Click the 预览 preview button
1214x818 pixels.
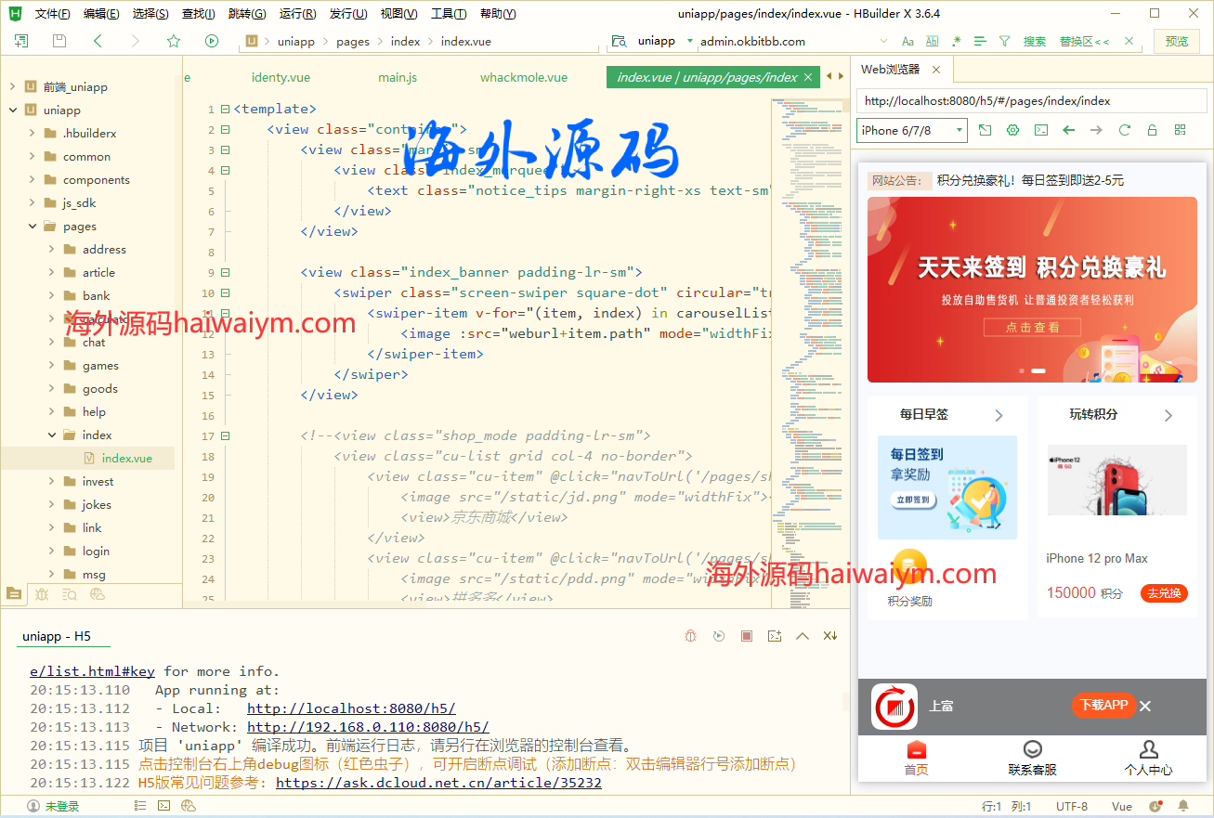pos(1176,41)
